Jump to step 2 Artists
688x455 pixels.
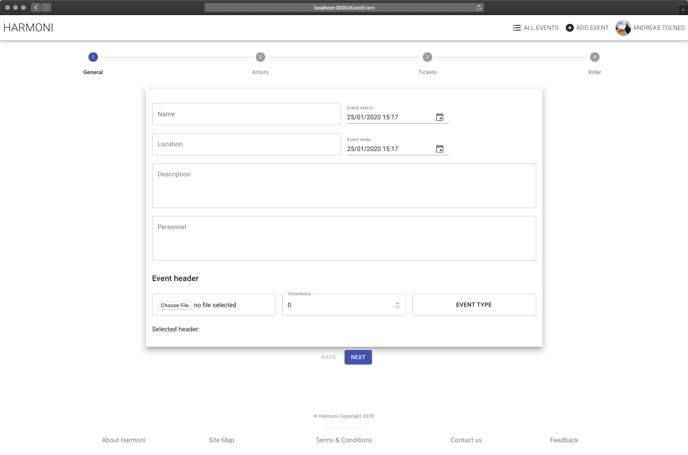(260, 57)
